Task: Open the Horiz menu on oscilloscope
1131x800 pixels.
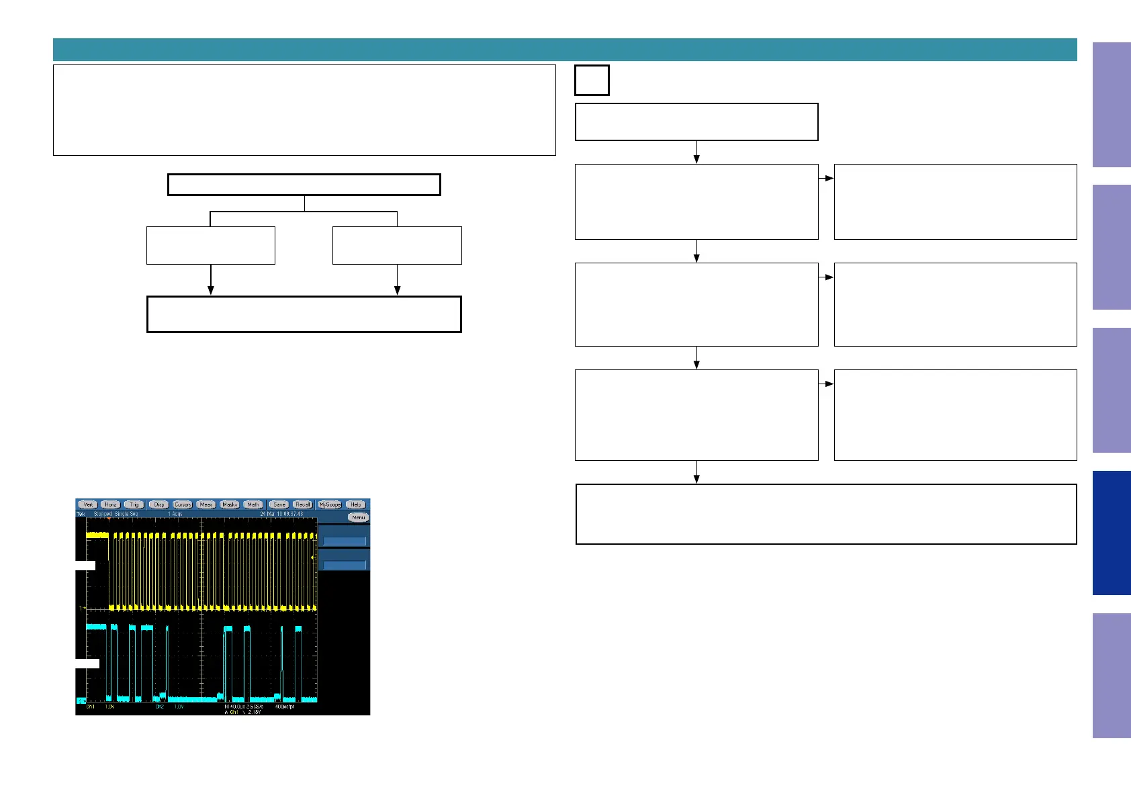Action: 111,504
